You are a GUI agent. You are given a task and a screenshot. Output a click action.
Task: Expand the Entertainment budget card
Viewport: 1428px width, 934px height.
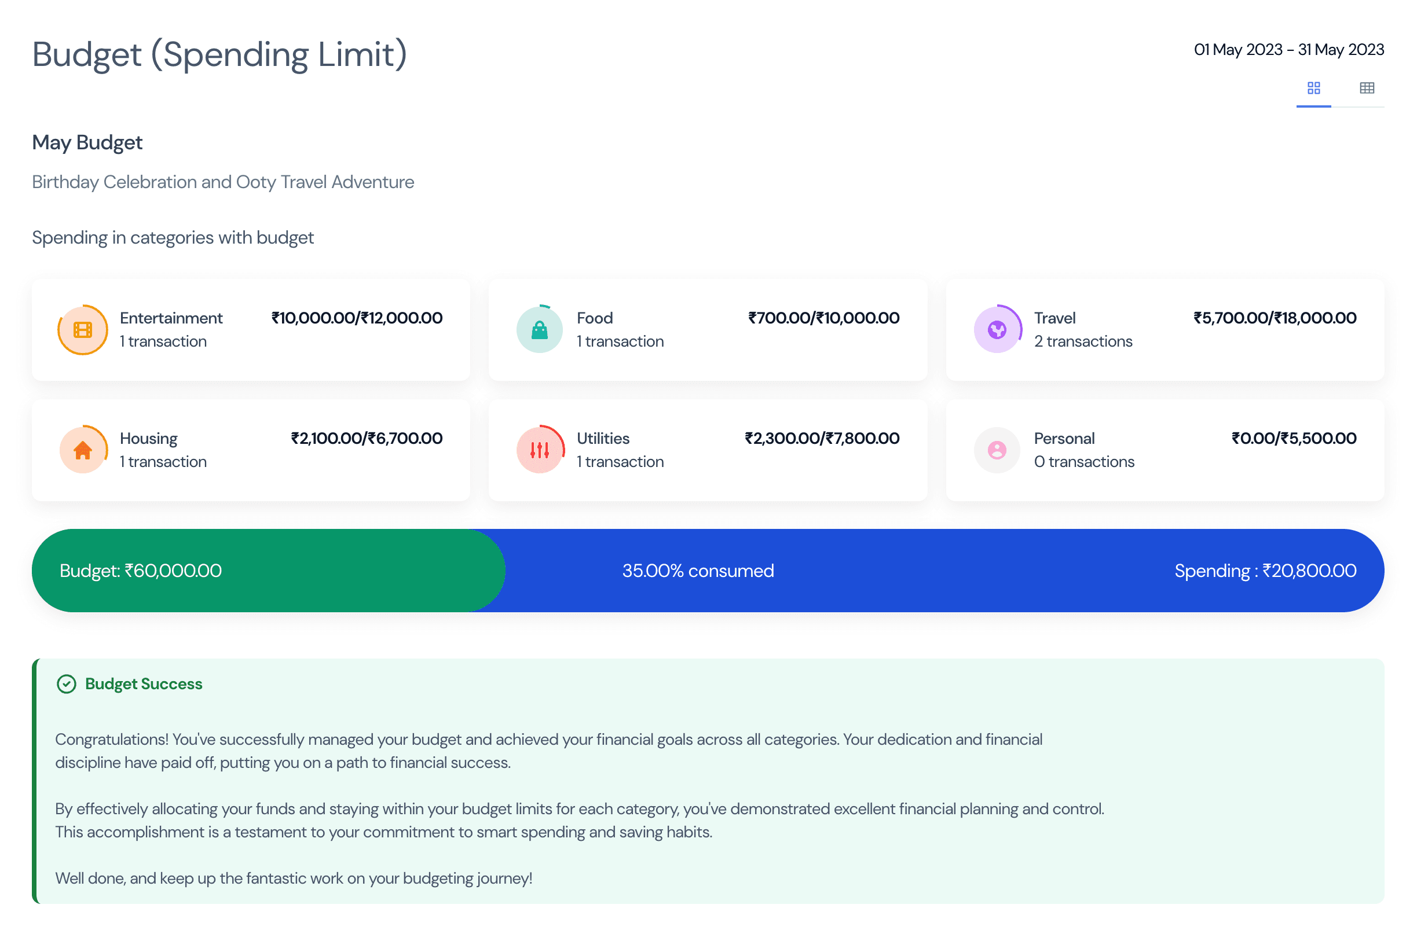coord(250,329)
